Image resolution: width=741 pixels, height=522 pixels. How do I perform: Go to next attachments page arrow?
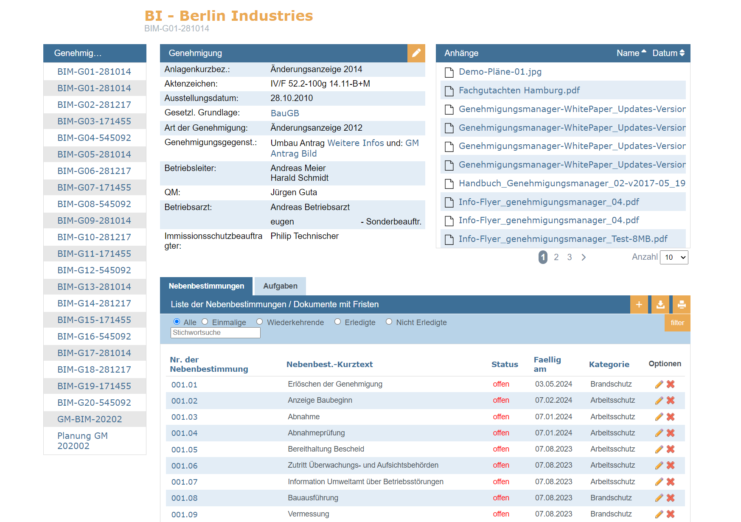click(584, 257)
